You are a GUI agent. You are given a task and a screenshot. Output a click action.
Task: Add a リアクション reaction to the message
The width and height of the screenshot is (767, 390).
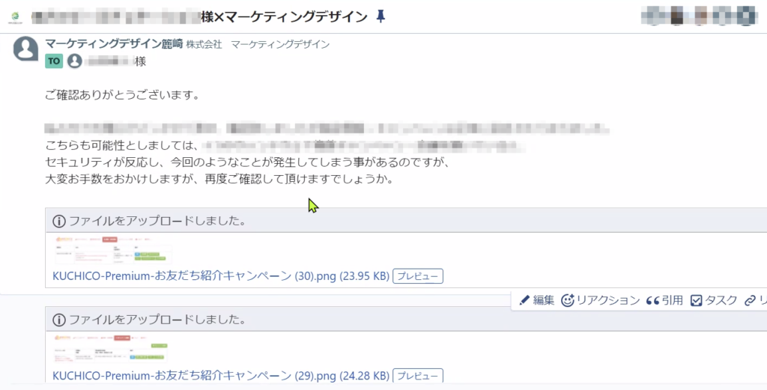tap(600, 300)
